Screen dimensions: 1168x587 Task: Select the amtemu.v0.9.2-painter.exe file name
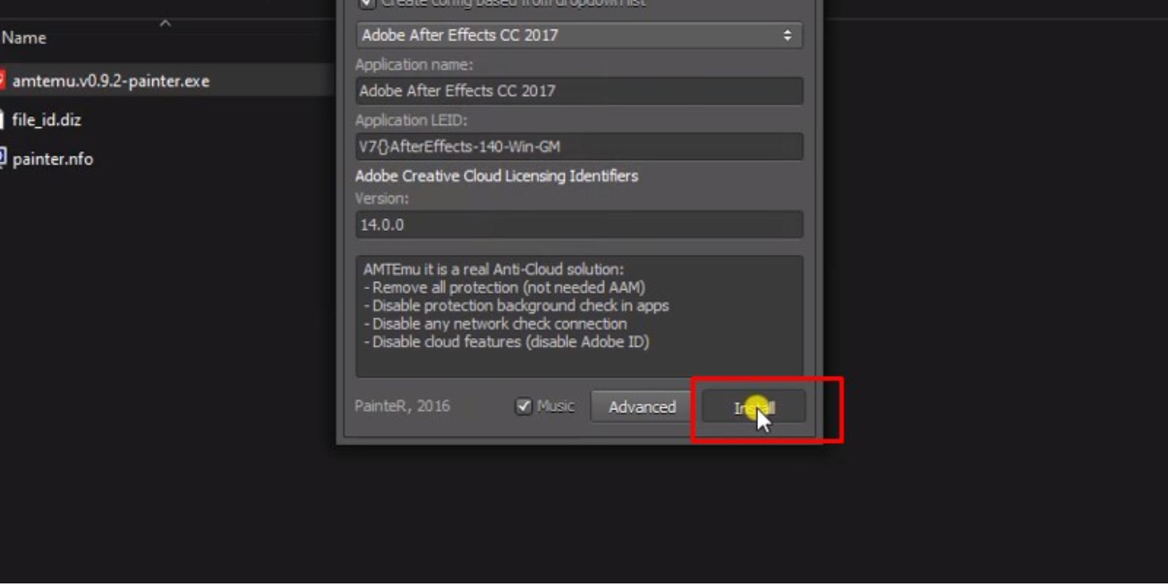[x=111, y=81]
